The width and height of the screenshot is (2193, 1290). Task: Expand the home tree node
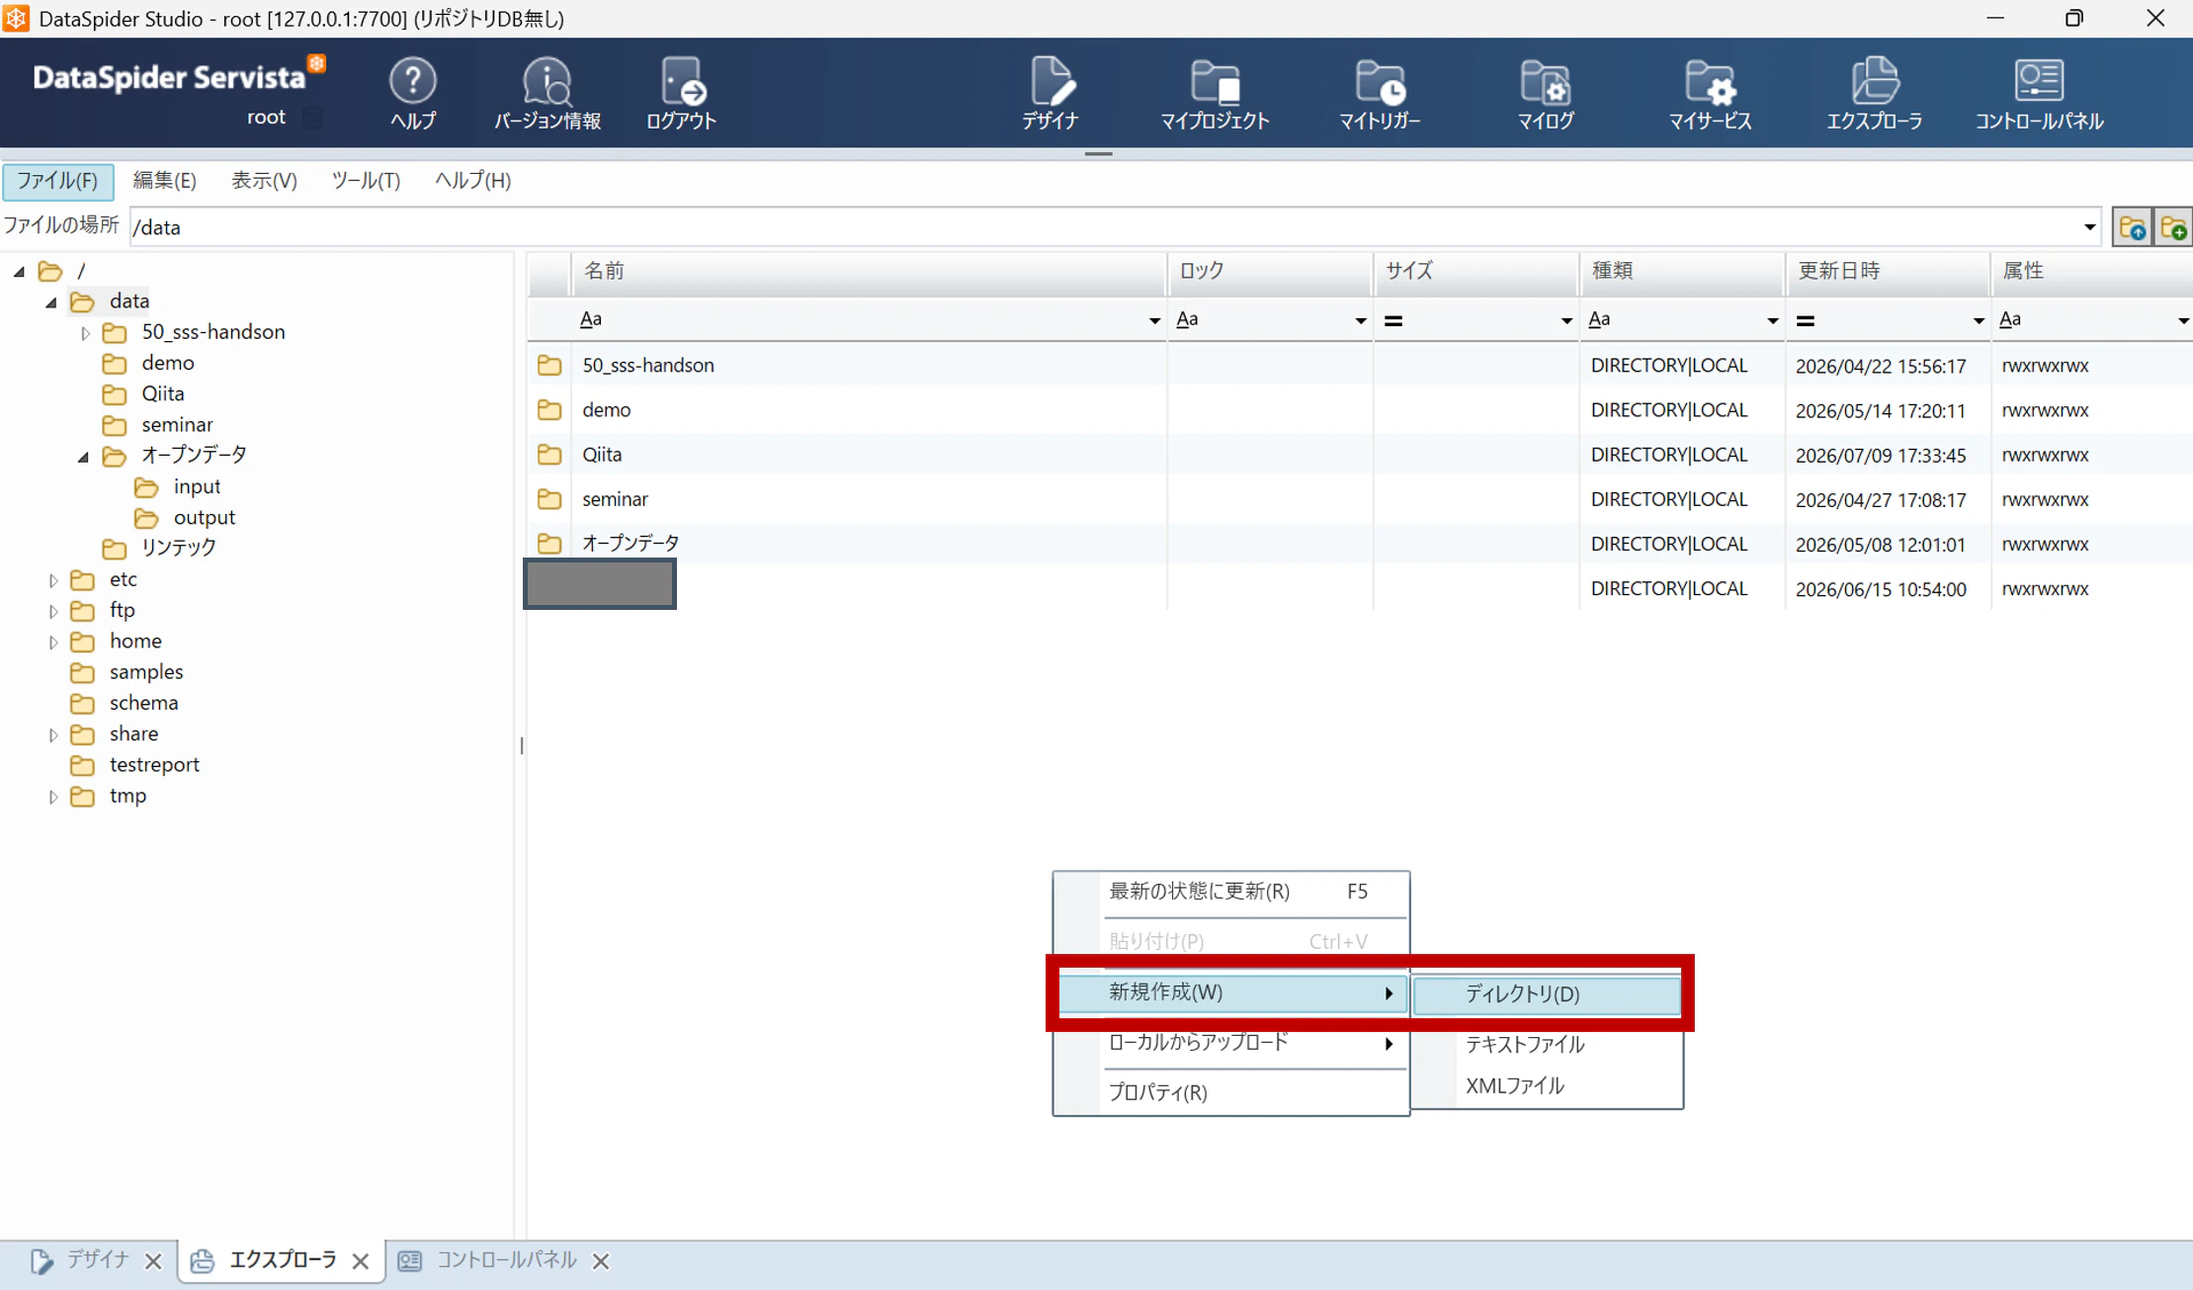[x=53, y=643]
